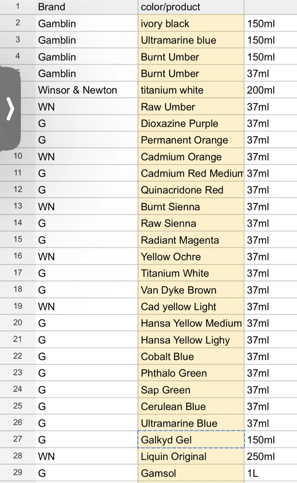Select the Gamsol product cell
Image resolution: width=297 pixels, height=483 pixels.
pyautogui.click(x=191, y=473)
